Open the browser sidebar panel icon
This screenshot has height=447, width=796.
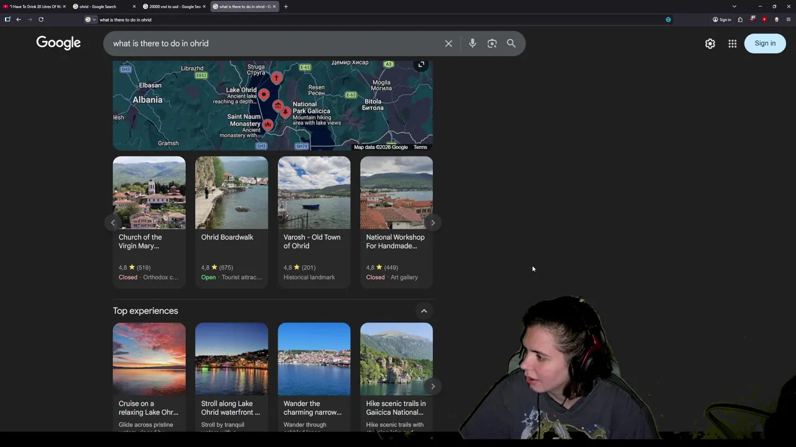point(7,19)
